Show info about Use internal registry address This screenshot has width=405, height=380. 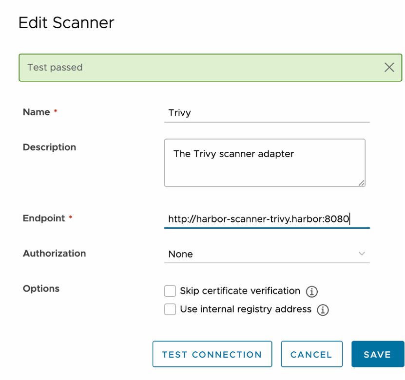tap(323, 310)
